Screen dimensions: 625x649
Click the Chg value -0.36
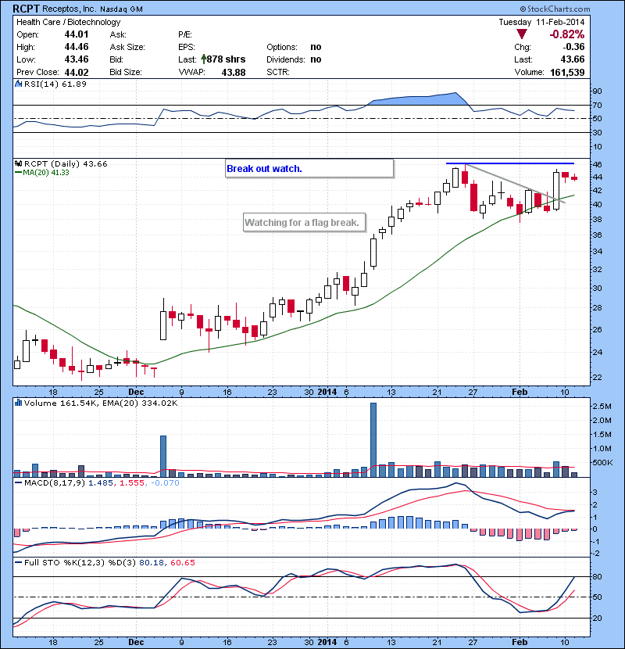coord(573,47)
